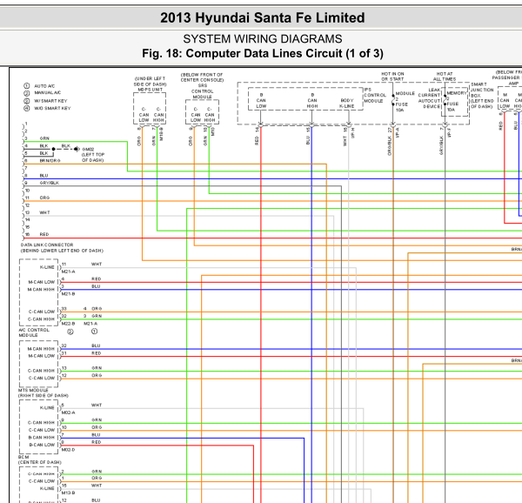Click the 'BCM' module label
Screen dimensions: 522x503
[23, 457]
